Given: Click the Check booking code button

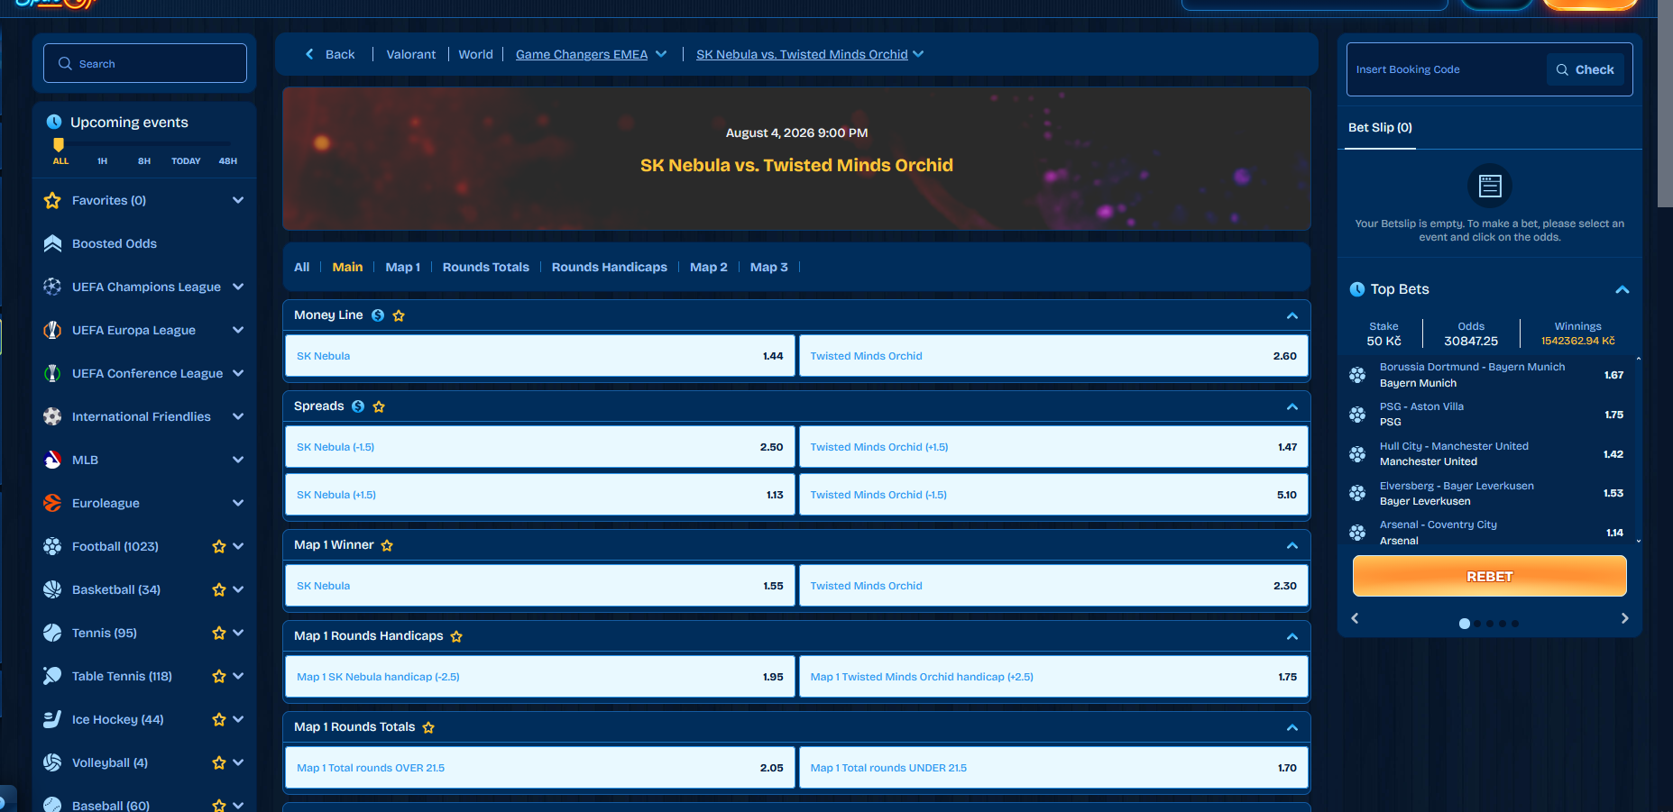Looking at the screenshot, I should 1585,69.
